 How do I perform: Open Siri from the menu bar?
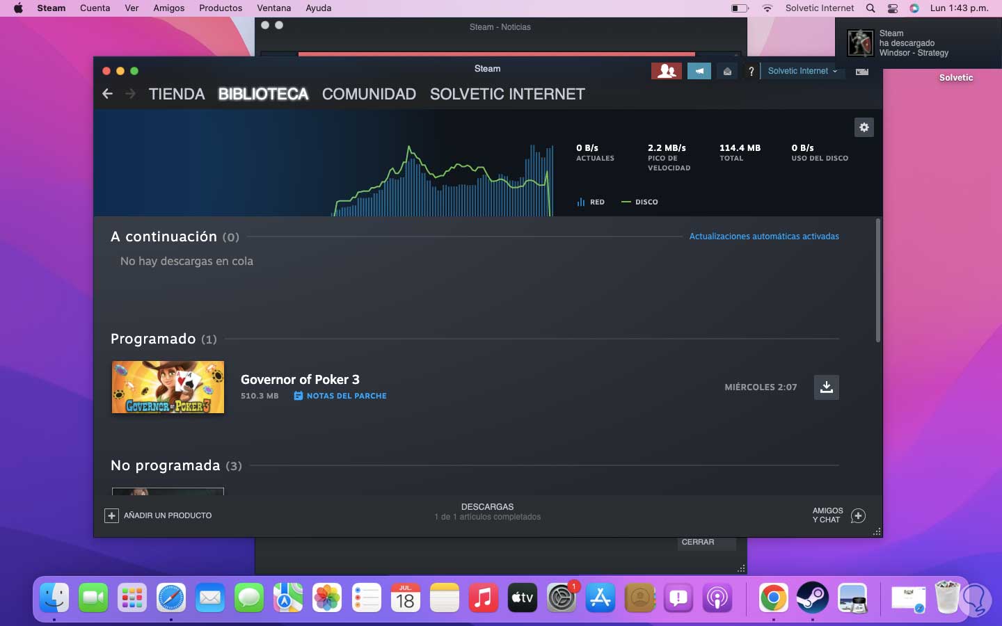coord(914,8)
